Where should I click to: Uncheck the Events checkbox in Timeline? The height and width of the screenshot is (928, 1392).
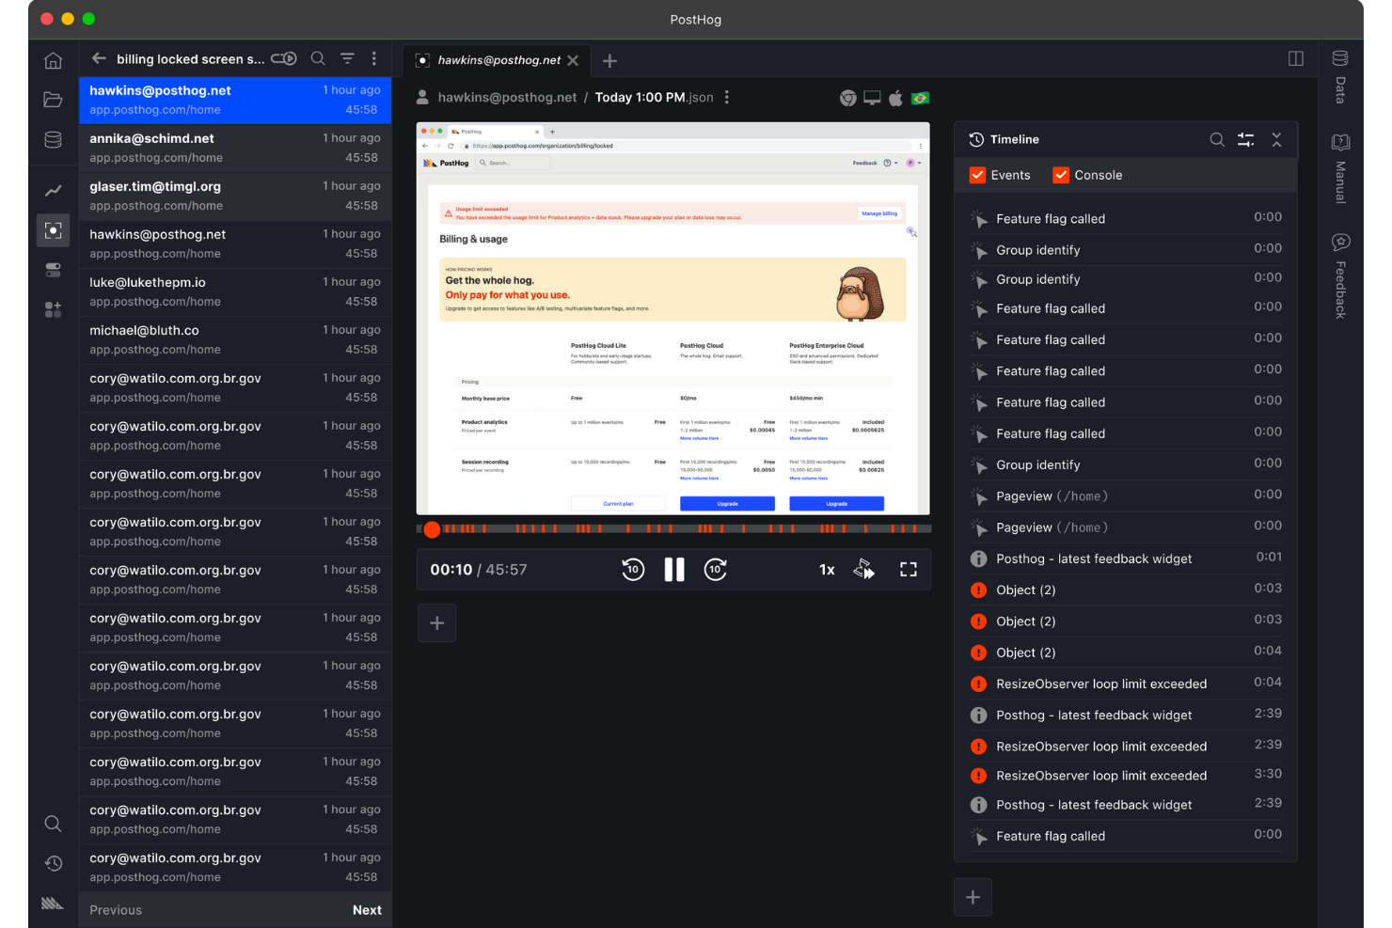978,175
